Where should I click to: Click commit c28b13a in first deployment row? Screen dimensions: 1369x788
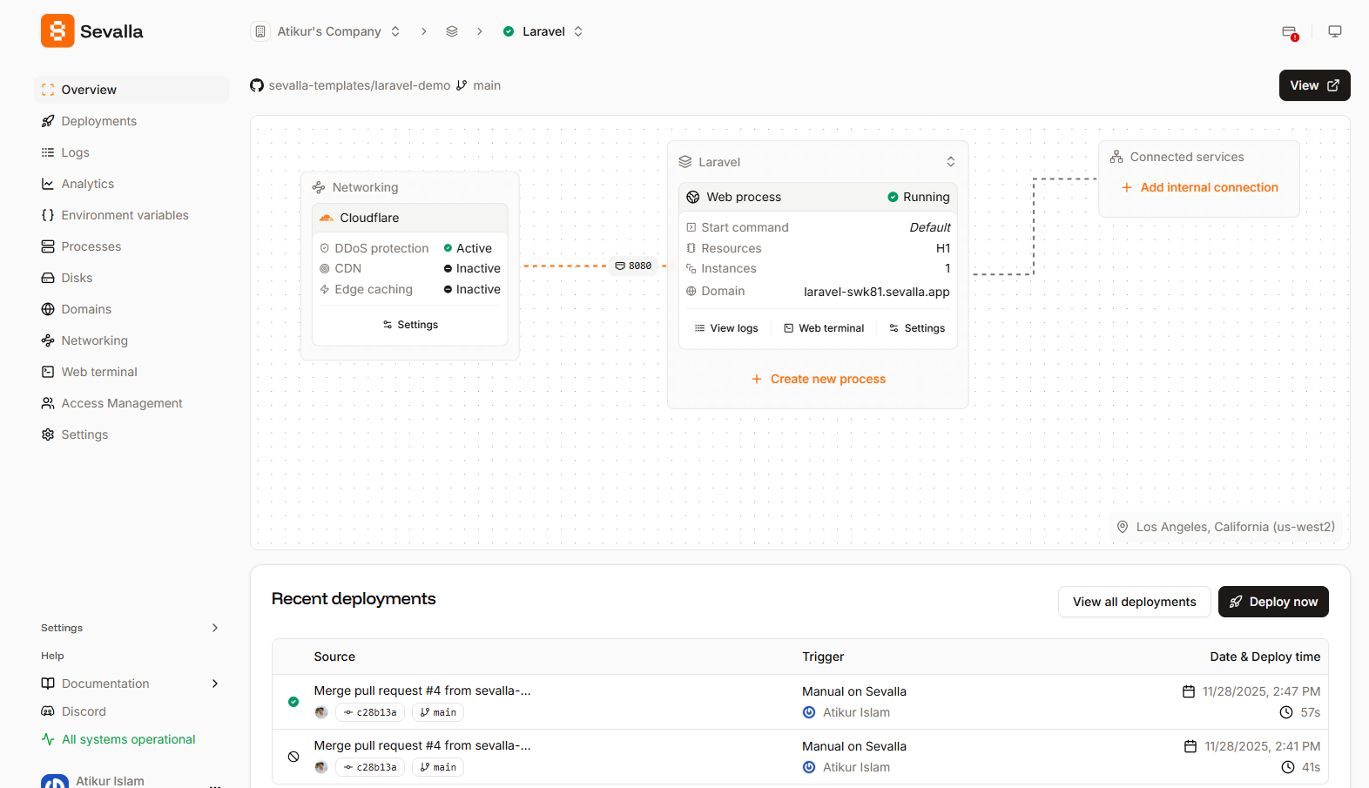(370, 712)
